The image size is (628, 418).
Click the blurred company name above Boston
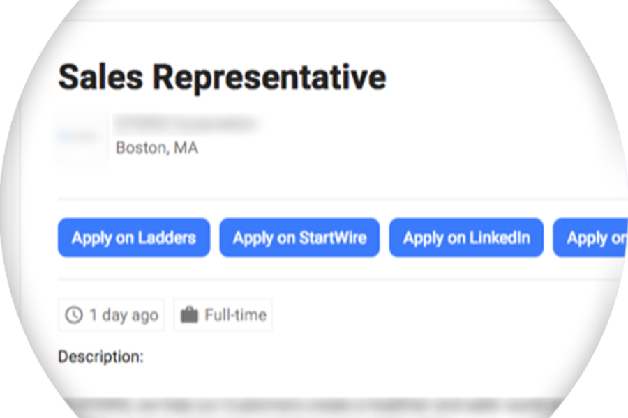point(186,125)
